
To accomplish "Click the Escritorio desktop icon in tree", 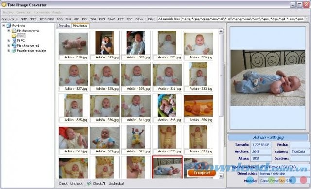I will coord(9,26).
